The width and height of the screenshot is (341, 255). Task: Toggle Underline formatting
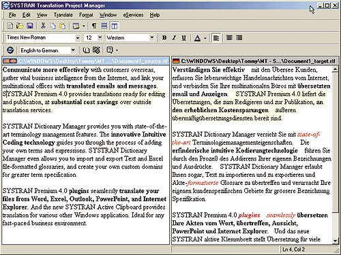184,38
